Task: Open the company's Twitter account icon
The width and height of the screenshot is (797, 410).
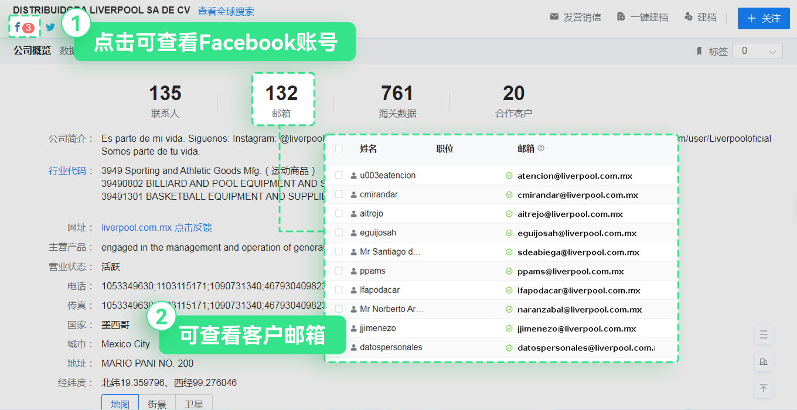Action: coord(50,27)
